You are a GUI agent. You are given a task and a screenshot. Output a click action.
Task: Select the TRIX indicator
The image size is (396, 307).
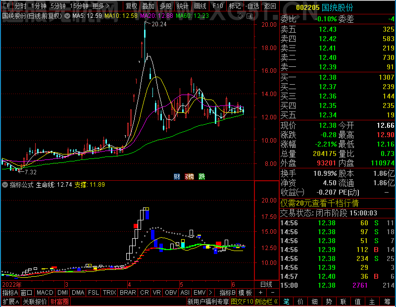(109, 293)
